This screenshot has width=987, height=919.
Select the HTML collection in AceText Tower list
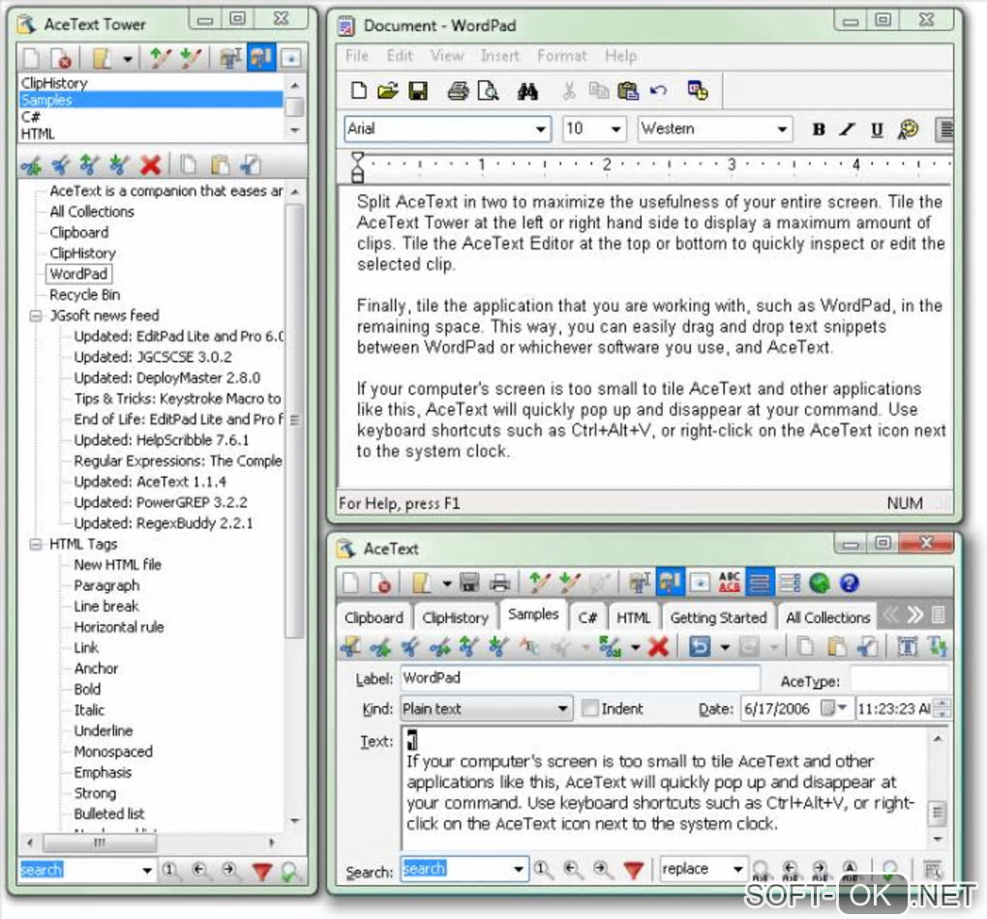38,134
